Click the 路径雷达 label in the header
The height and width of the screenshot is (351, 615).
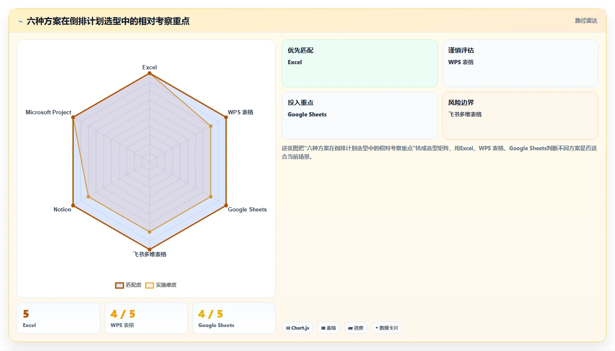[x=586, y=21]
